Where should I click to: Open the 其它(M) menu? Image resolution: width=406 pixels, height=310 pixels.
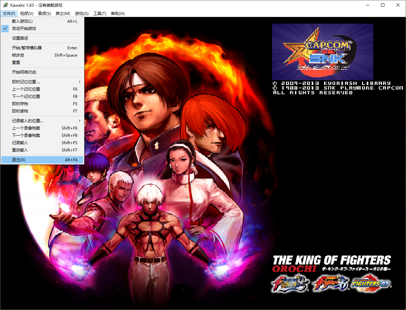[63, 14]
